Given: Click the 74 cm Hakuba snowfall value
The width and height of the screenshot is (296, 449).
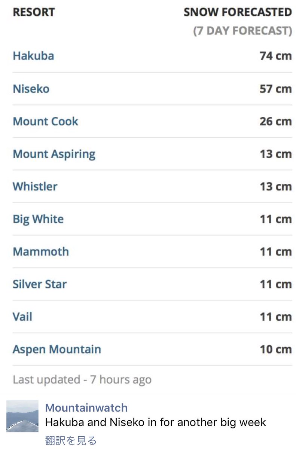Looking at the screenshot, I should tap(275, 56).
